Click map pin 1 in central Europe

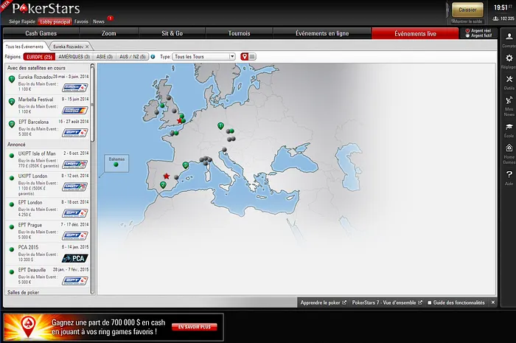220,125
